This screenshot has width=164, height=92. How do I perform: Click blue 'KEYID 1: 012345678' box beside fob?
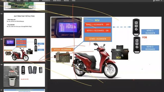click(x=150, y=32)
